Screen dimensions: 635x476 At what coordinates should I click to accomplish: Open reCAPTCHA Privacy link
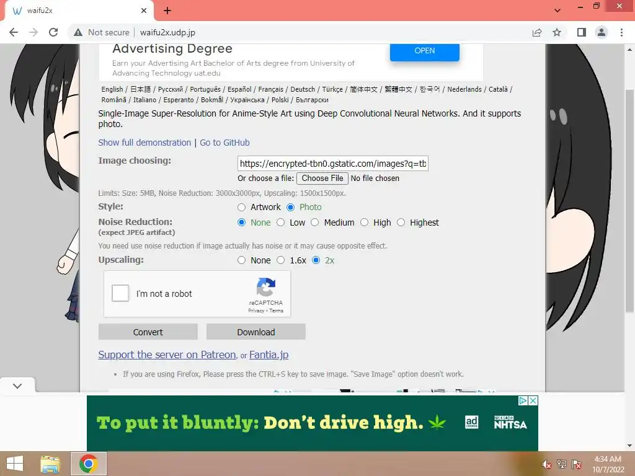256,311
